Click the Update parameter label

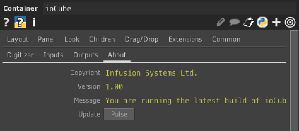click(89, 114)
